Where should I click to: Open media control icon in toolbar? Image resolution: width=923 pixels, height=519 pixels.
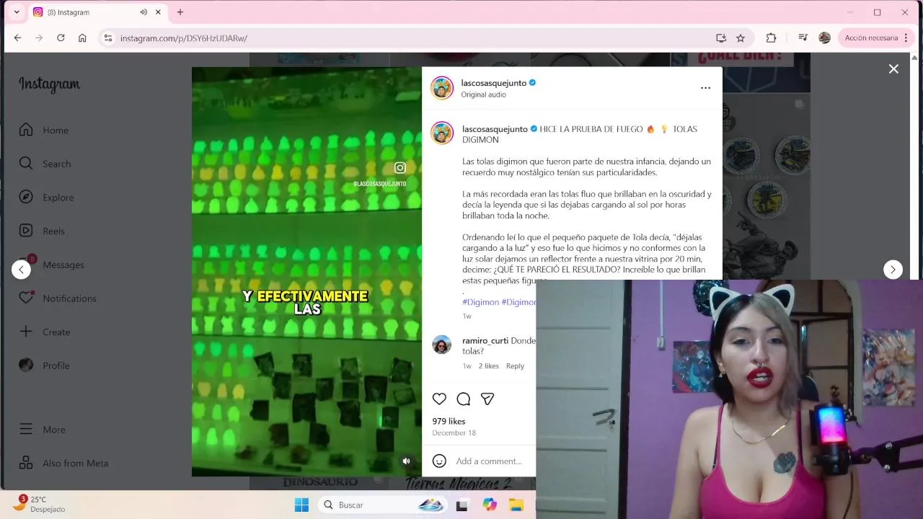[x=803, y=38]
